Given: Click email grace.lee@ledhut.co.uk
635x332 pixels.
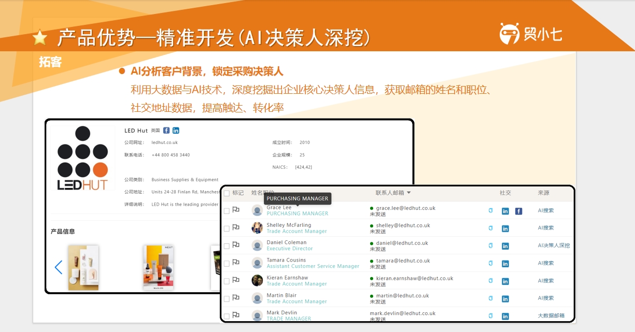Looking at the screenshot, I should point(406,208).
